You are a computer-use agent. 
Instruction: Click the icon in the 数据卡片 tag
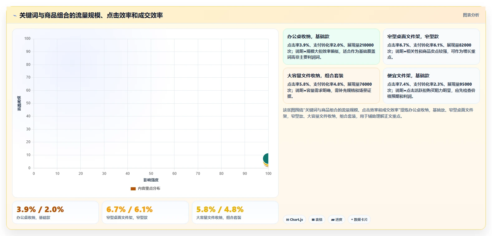pyautogui.click(x=352, y=220)
